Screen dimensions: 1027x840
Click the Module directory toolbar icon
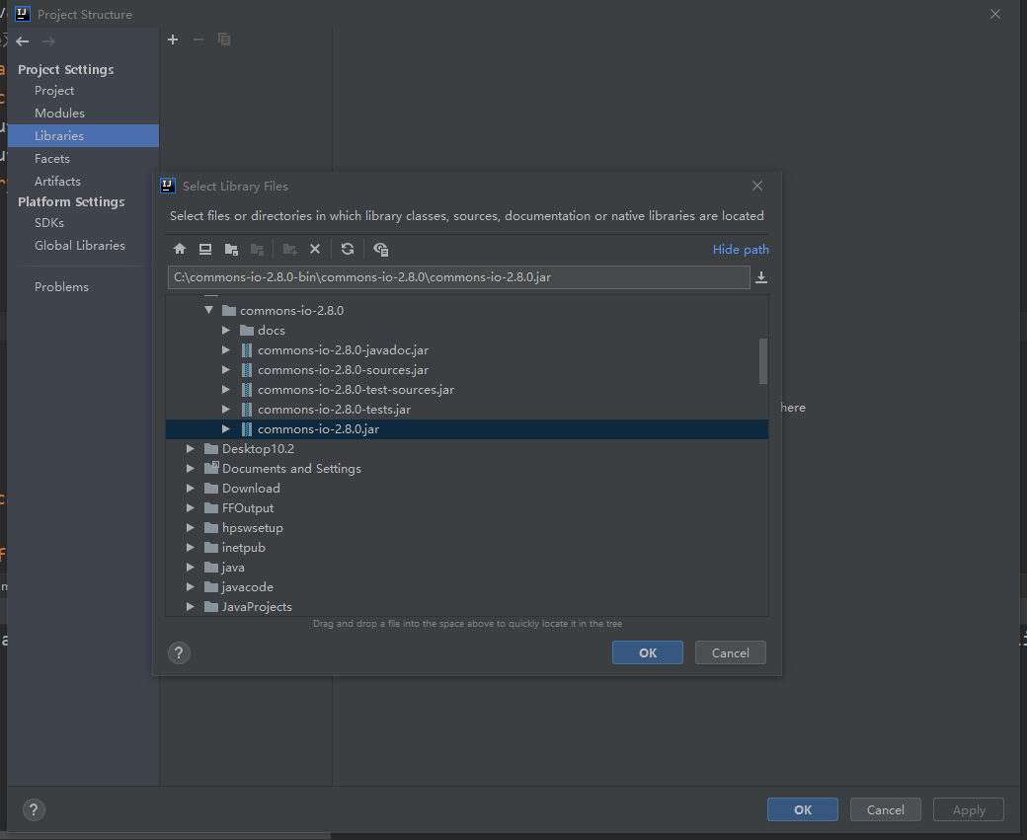pyautogui.click(x=257, y=249)
